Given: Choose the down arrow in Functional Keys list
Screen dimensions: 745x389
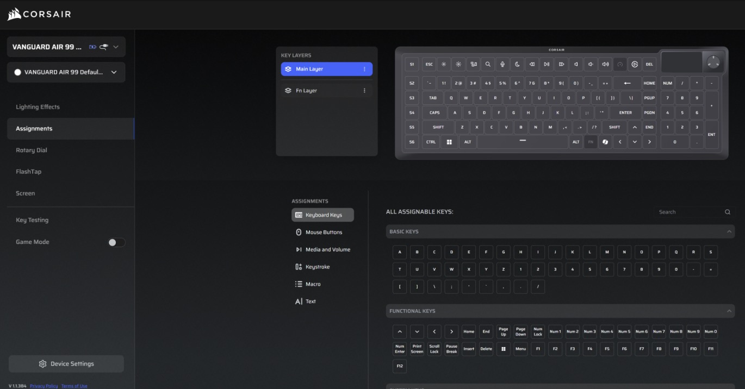Looking at the screenshot, I should coord(417,331).
